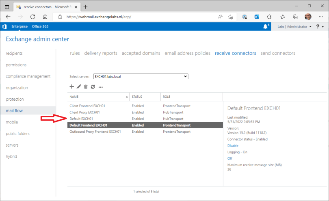The width and height of the screenshot is (329, 201).
Task: Go to recipients in left navigation
Action: [14, 53]
